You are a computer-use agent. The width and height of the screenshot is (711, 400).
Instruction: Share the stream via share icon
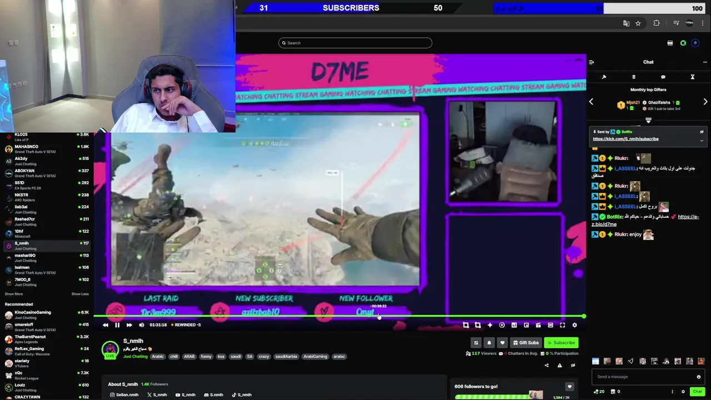click(547, 365)
